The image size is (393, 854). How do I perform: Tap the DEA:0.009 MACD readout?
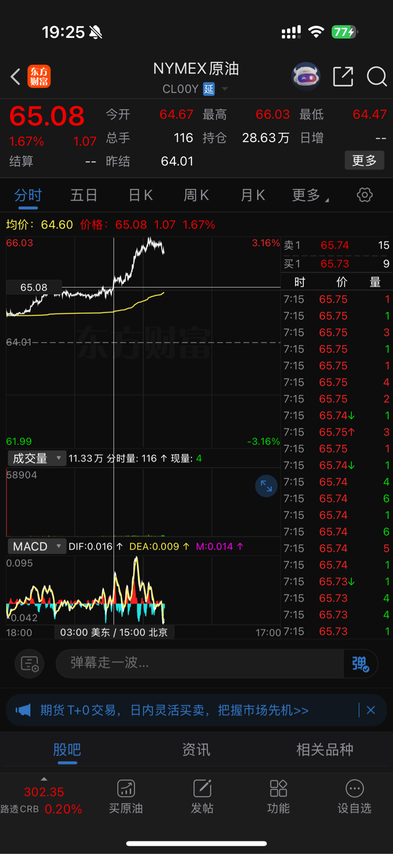159,546
